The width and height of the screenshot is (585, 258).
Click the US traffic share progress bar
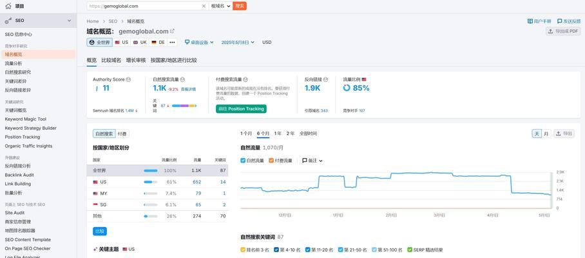(x=150, y=182)
